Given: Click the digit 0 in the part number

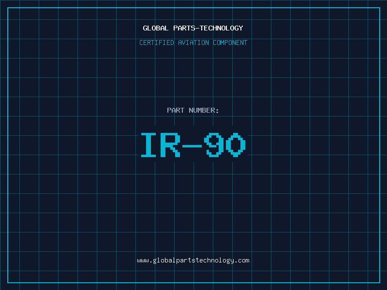Looking at the screenshot, I should coord(236,145).
